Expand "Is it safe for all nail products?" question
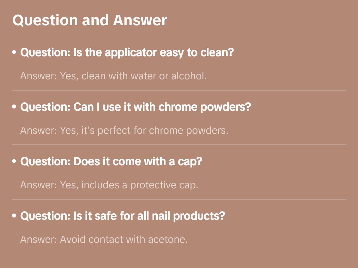 tap(122, 216)
